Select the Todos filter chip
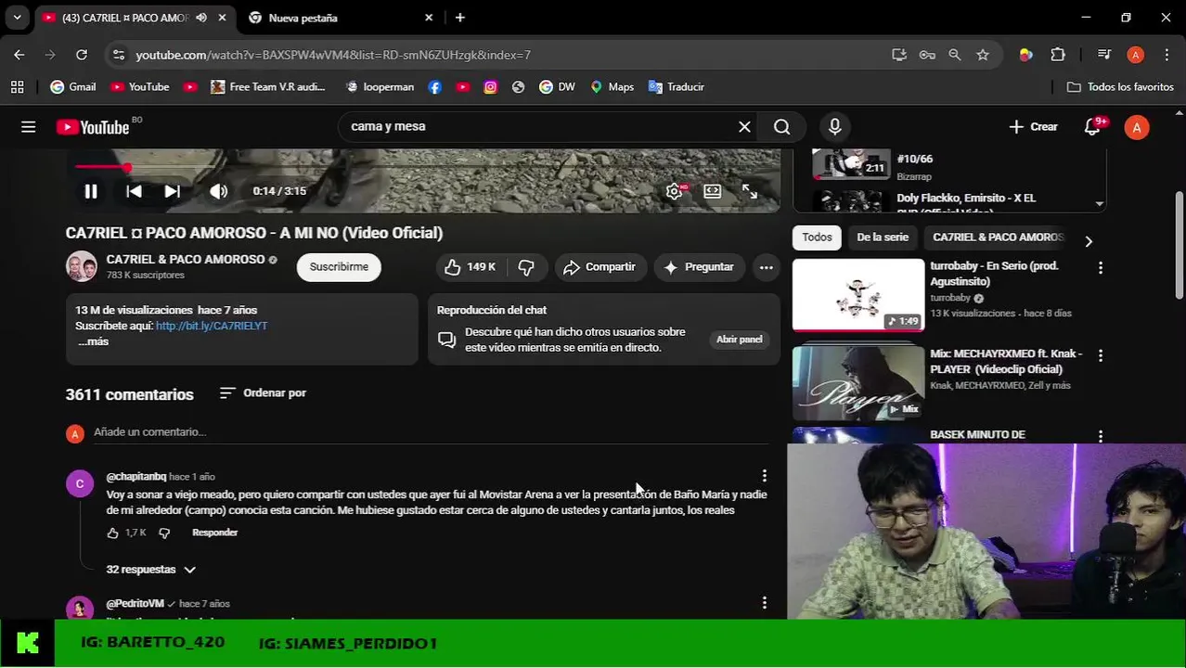Viewport: 1186px width, 668px height. [817, 238]
